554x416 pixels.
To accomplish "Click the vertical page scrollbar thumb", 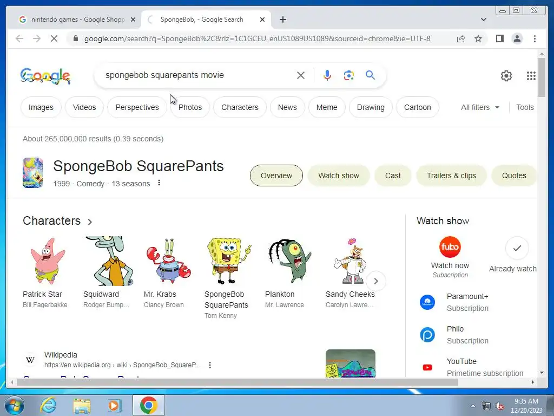I will click(542, 77).
